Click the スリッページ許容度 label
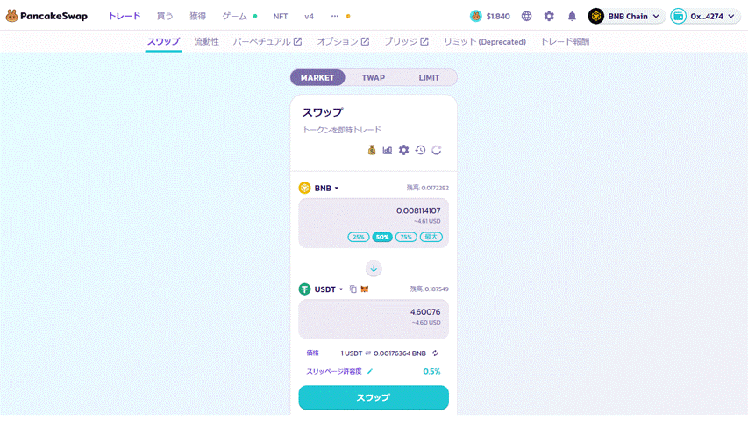Image resolution: width=748 pixels, height=421 pixels. point(334,371)
